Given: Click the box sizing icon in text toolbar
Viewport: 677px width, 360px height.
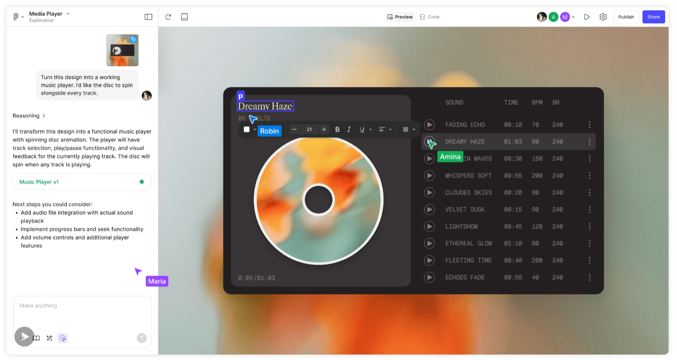Looking at the screenshot, I should [x=406, y=129].
